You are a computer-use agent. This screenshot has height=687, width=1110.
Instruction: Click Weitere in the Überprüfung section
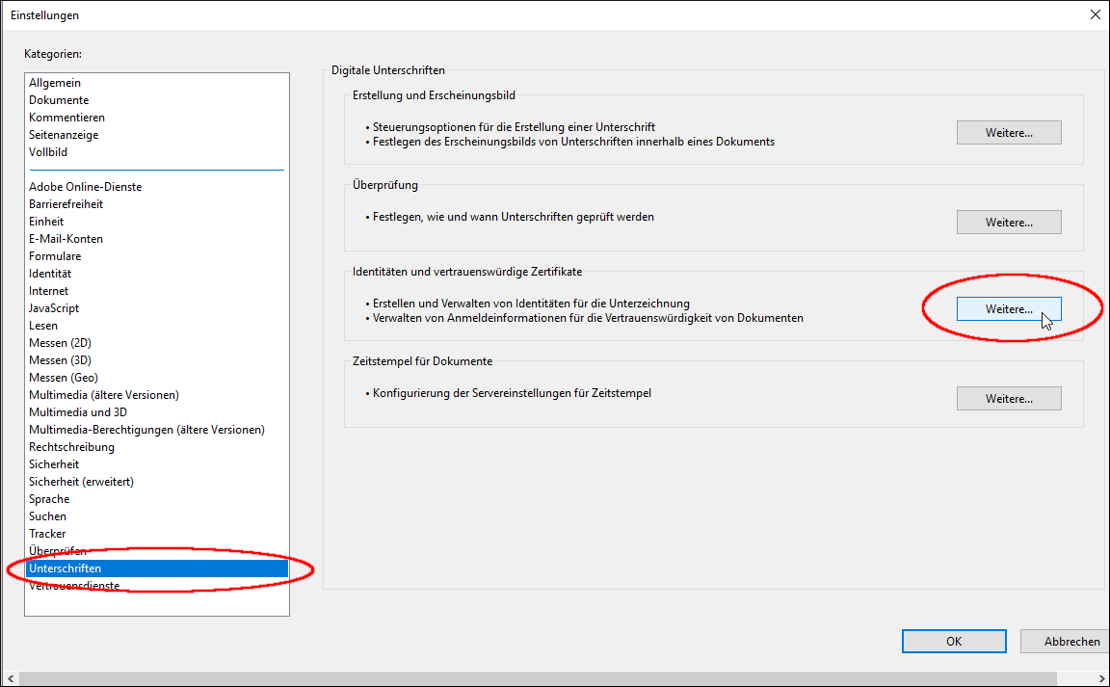tap(1009, 223)
